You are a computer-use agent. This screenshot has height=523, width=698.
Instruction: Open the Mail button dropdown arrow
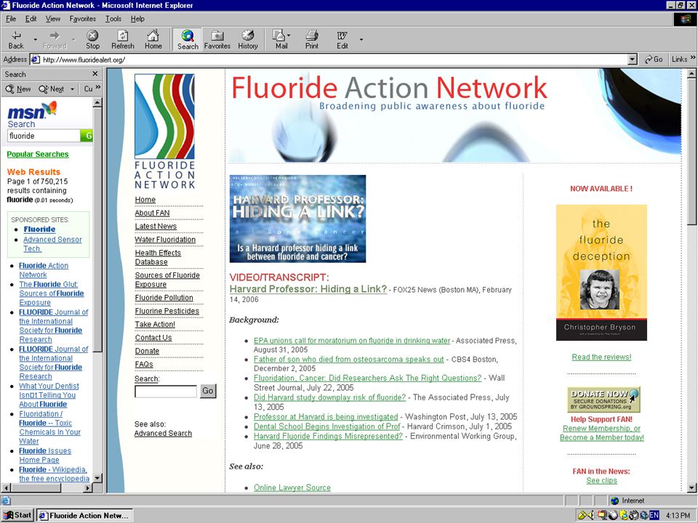(289, 35)
